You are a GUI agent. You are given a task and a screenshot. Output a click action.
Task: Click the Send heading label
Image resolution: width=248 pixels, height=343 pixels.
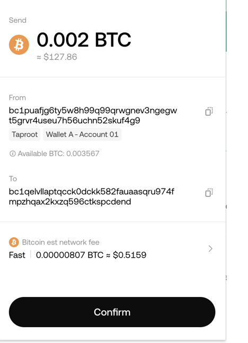click(x=17, y=20)
